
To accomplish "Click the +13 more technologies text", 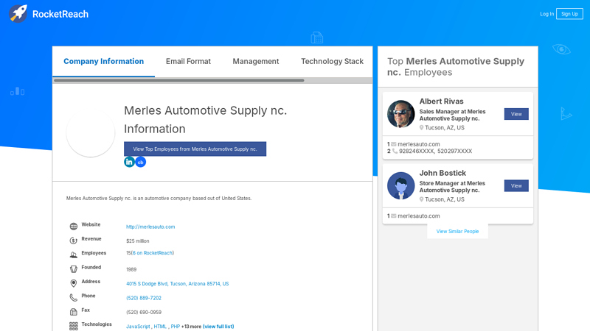I will (191, 327).
